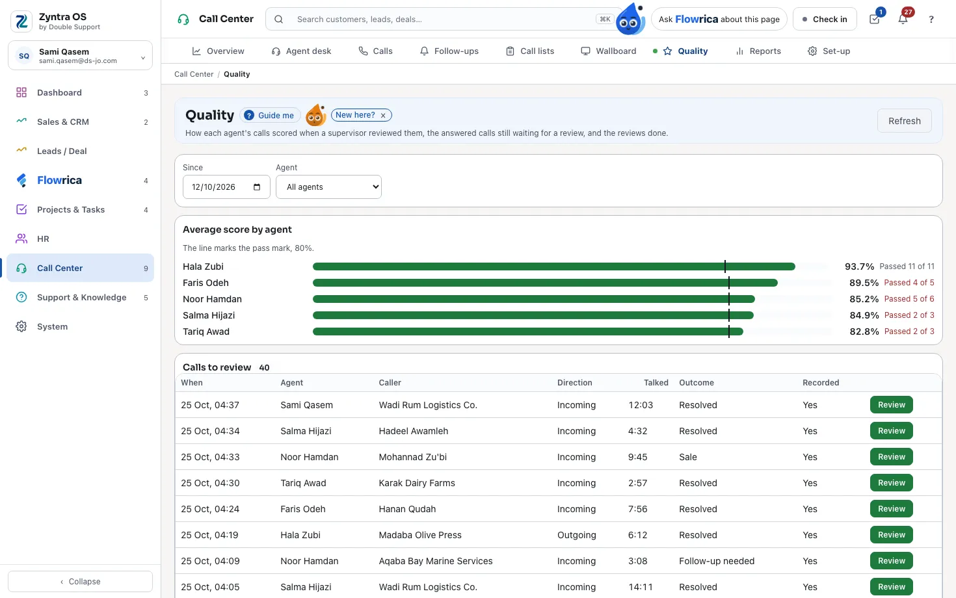Open System settings in sidebar
The height and width of the screenshot is (598, 956).
(81, 327)
